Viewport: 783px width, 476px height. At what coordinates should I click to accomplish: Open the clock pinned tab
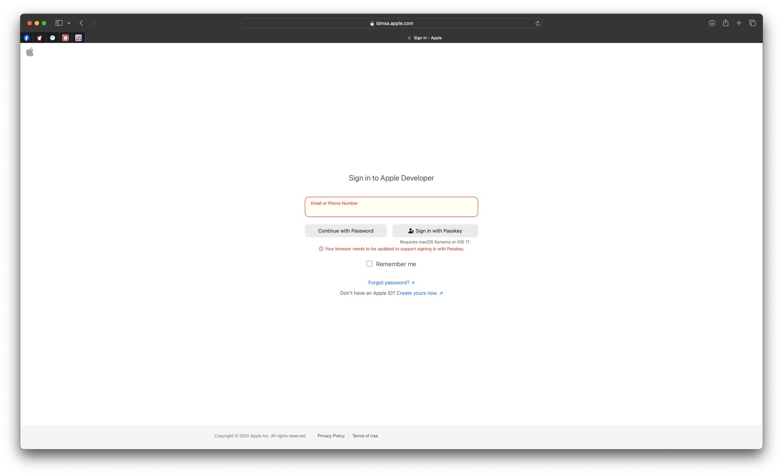tap(52, 38)
